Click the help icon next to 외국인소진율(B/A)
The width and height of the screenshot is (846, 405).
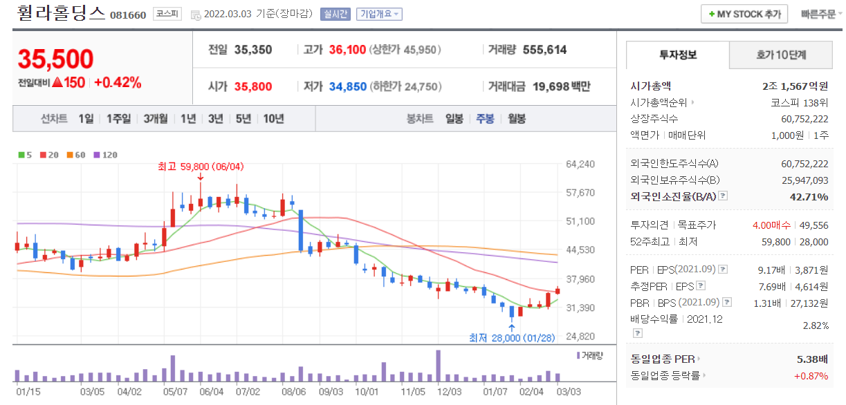[723, 196]
